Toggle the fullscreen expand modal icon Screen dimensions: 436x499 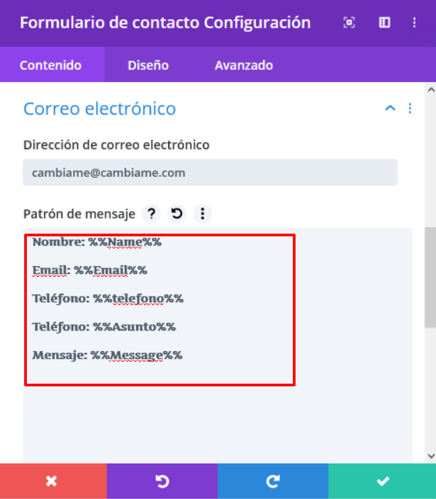349,23
